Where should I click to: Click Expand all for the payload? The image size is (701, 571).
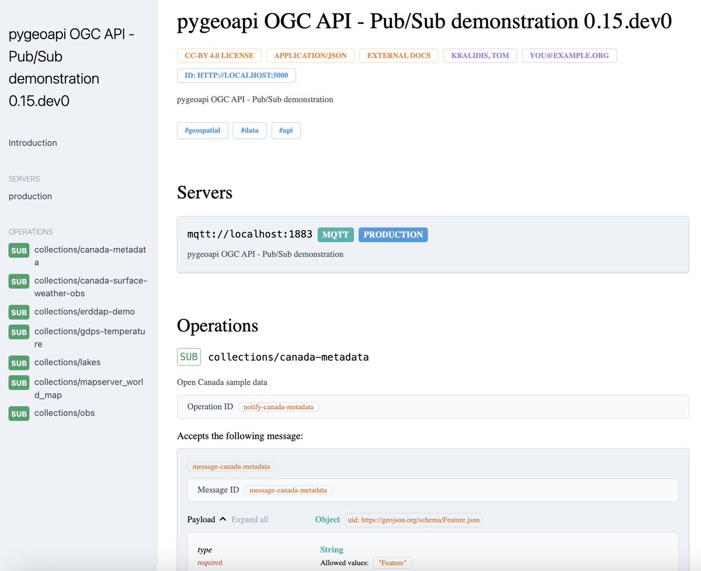250,519
